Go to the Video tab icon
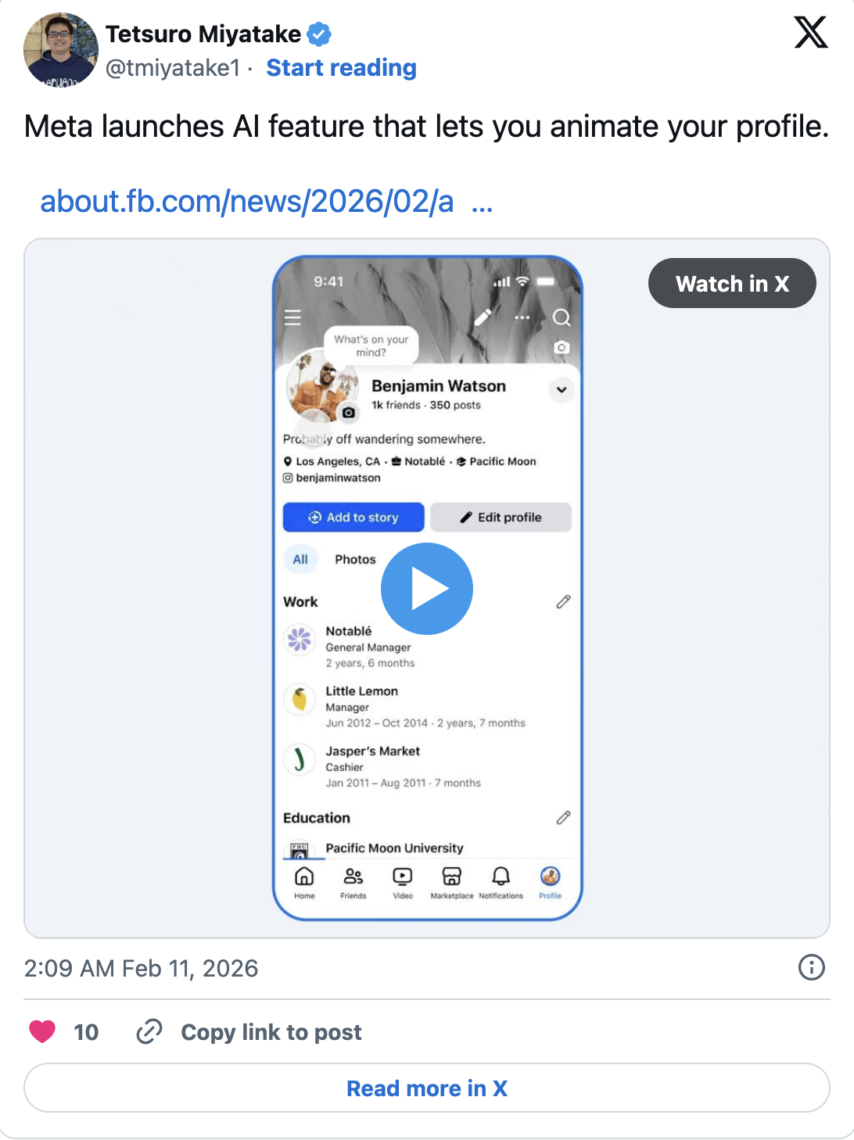This screenshot has width=854, height=1140. [x=402, y=876]
